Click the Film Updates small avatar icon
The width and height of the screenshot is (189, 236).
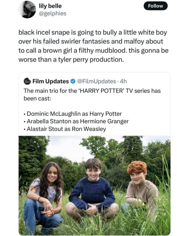coord(27,81)
